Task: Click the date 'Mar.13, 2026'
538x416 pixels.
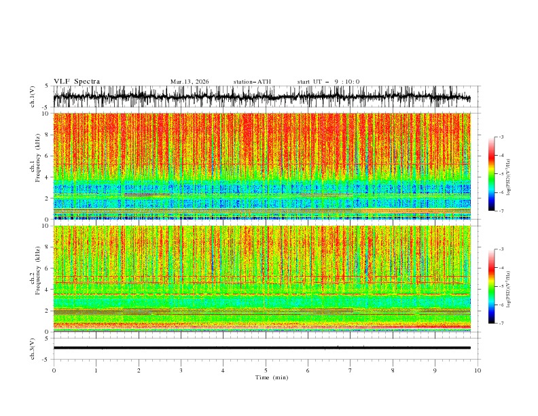Action: (190, 82)
